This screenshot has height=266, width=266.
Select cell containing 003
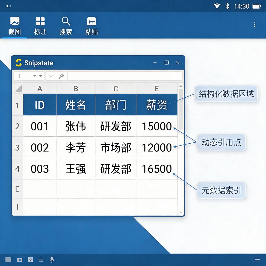tap(40, 169)
